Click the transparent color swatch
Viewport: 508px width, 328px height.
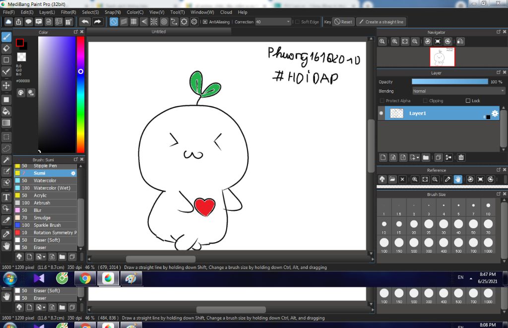[x=21, y=57]
